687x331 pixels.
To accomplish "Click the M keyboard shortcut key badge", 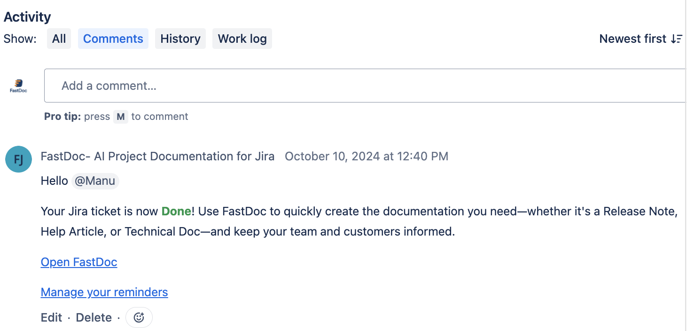I will coord(121,117).
